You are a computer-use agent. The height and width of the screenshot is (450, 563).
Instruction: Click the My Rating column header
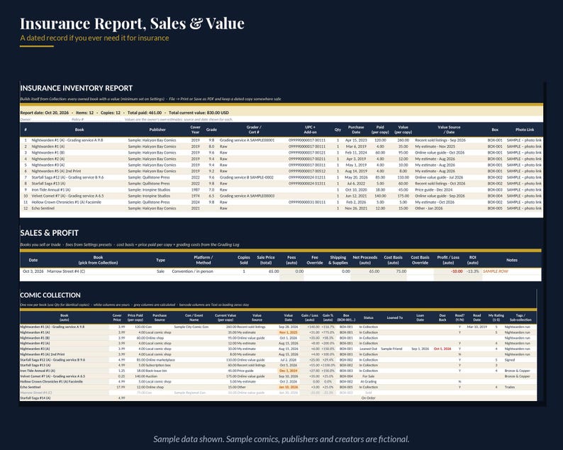click(496, 317)
